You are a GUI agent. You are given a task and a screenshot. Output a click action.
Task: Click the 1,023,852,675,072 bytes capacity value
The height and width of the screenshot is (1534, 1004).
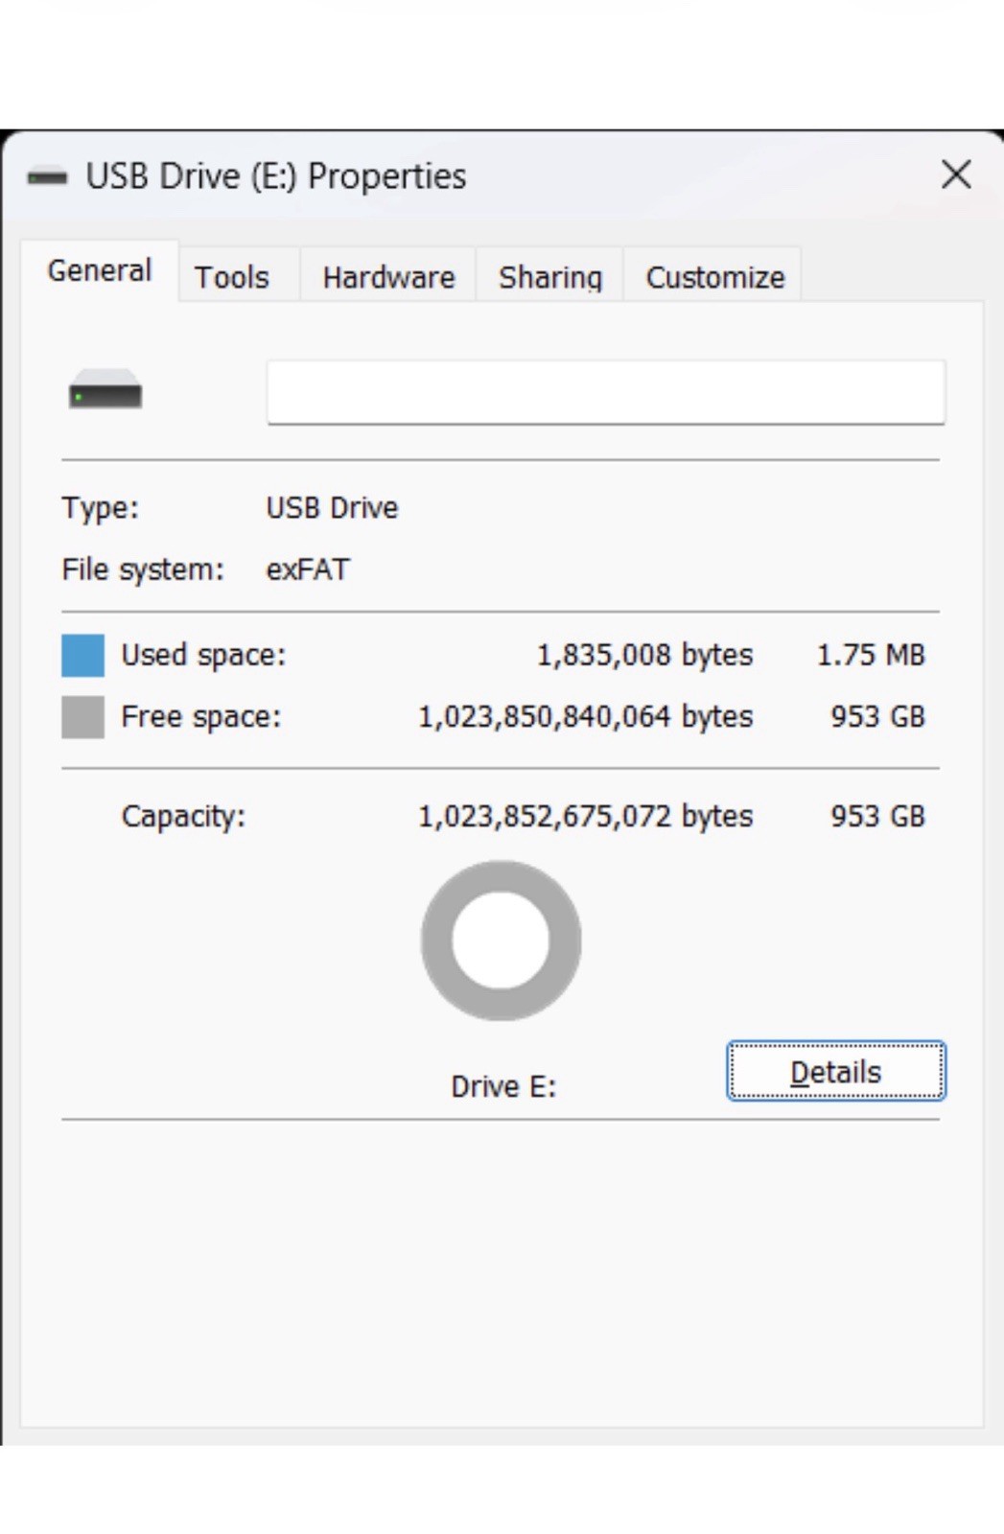585,817
